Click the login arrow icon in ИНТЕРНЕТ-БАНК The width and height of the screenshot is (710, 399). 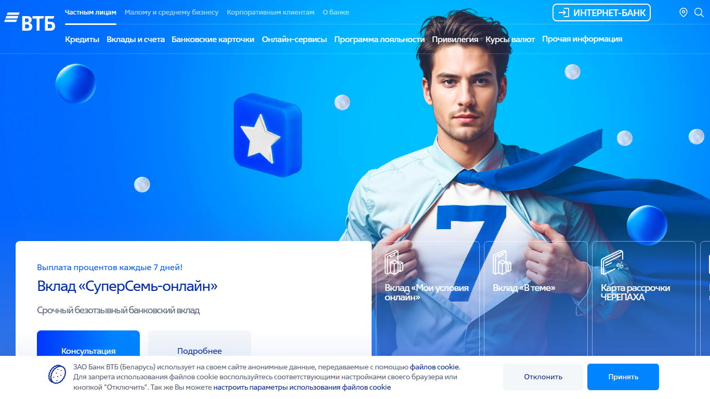coord(564,12)
